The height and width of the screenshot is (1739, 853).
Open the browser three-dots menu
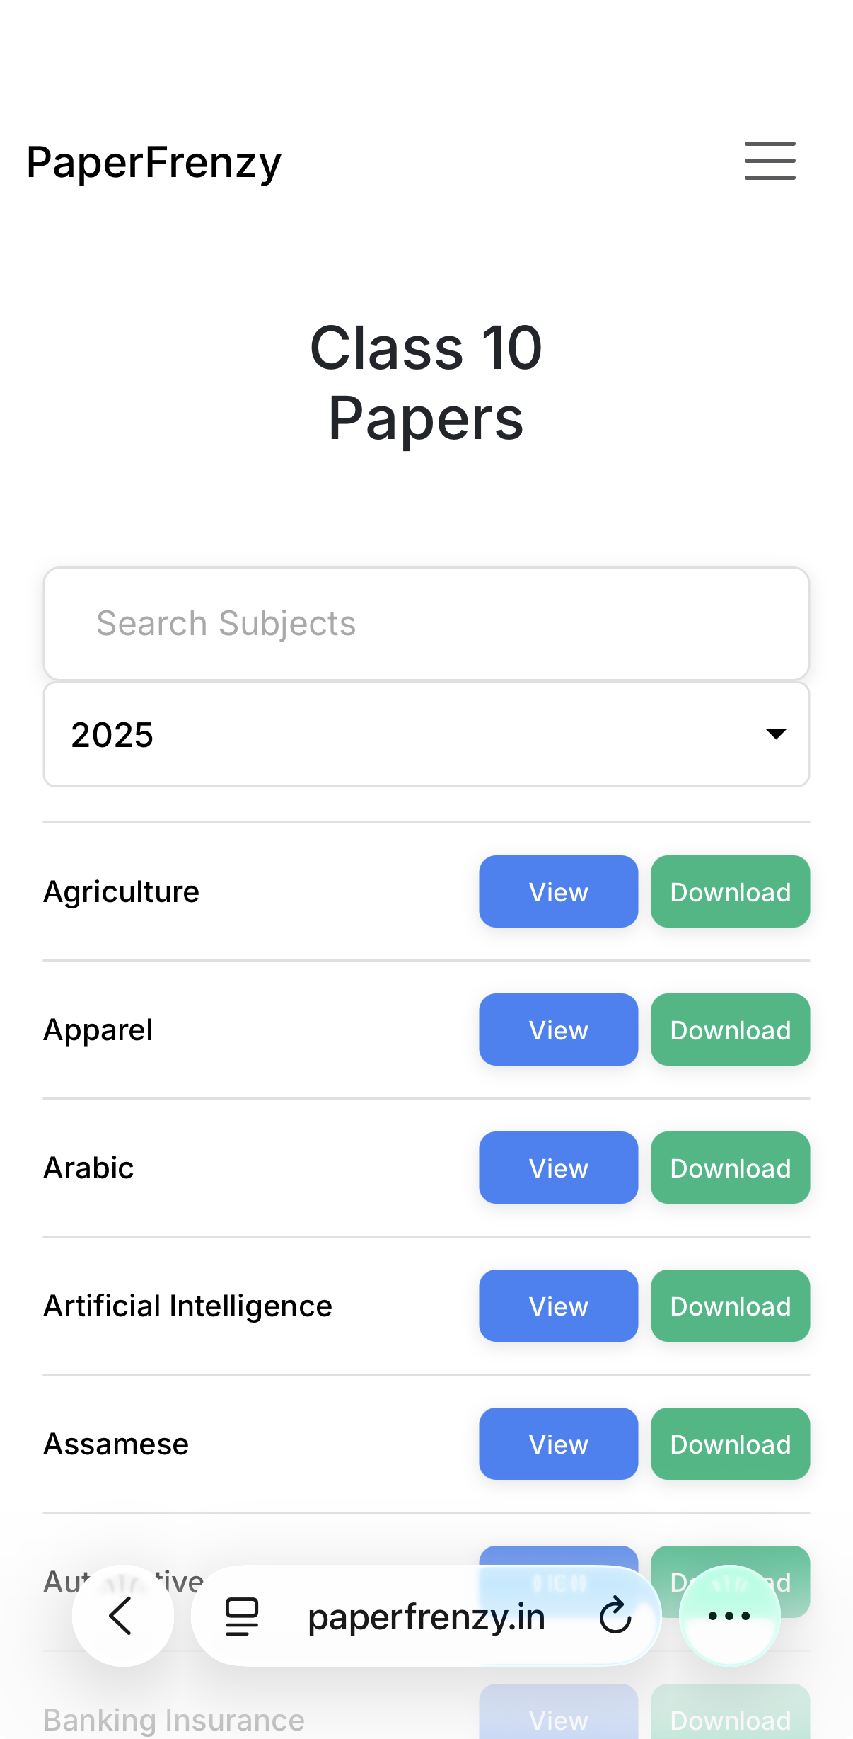[729, 1616]
